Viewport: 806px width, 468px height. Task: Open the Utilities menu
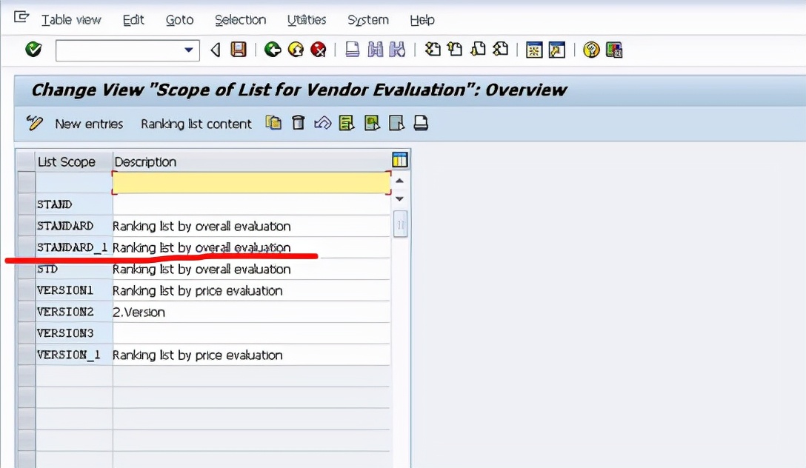click(x=306, y=20)
